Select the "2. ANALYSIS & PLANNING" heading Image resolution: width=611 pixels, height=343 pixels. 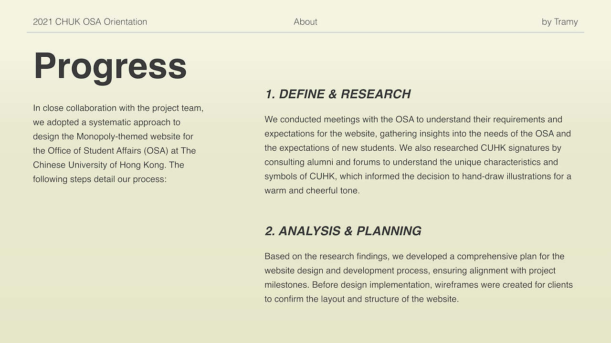343,231
